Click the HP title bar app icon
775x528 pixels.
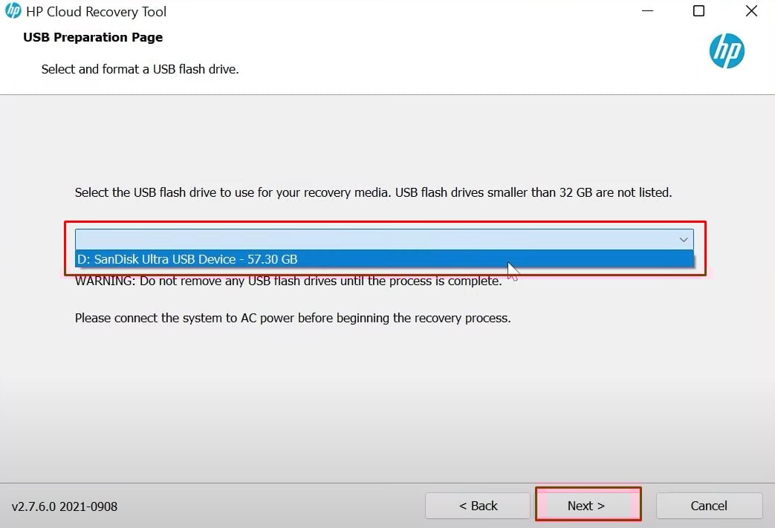tap(13, 11)
